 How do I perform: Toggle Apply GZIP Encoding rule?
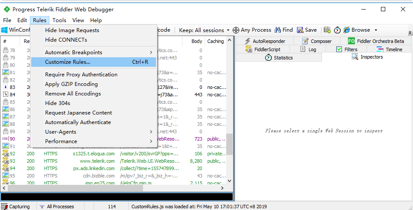pos(94,84)
